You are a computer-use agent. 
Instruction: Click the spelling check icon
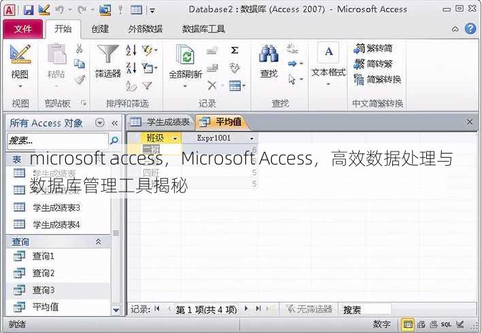click(235, 67)
